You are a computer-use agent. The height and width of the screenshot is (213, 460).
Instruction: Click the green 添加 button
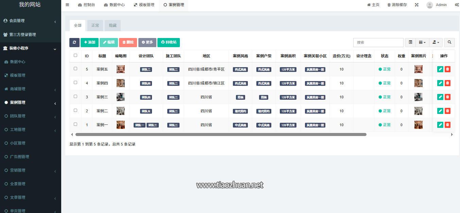tap(89, 42)
